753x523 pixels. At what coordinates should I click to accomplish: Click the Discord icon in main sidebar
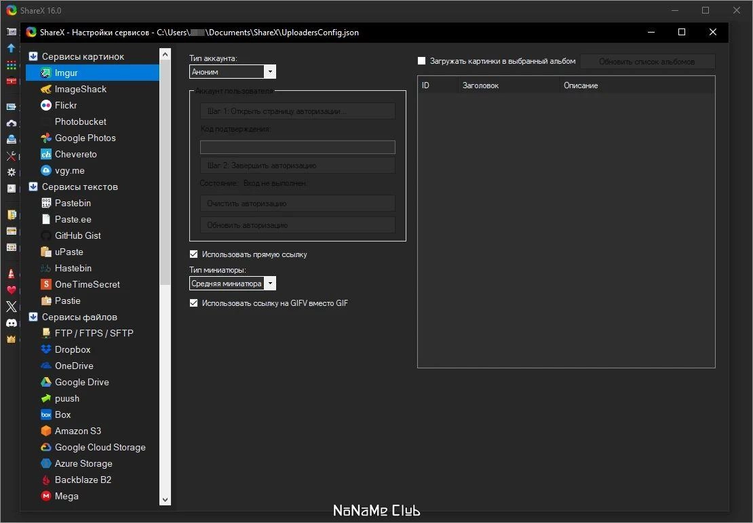tap(11, 323)
